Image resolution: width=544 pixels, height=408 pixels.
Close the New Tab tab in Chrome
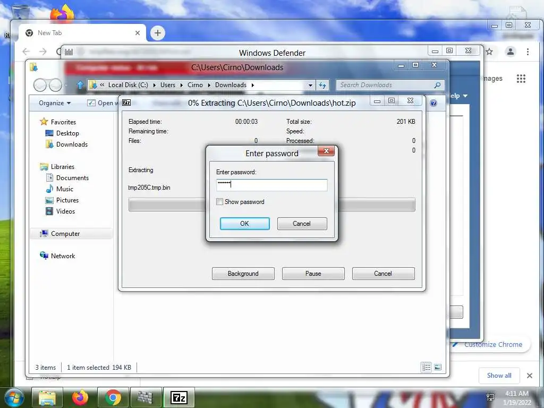138,33
